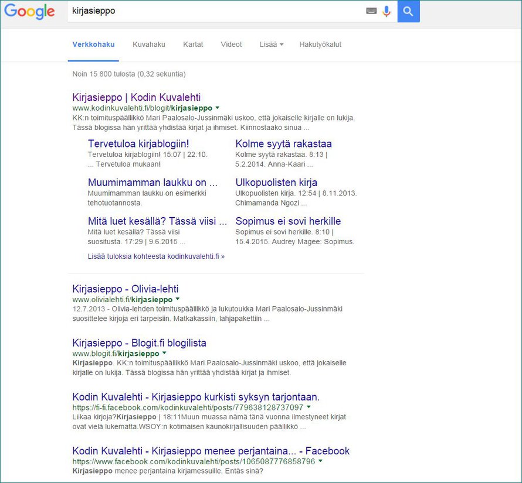Click snippet '5.2.2014. Anna-Kaari ...'

click(274, 164)
